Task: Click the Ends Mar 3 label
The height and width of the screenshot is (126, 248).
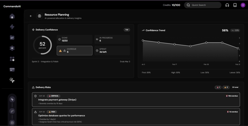Action: (x=125, y=62)
